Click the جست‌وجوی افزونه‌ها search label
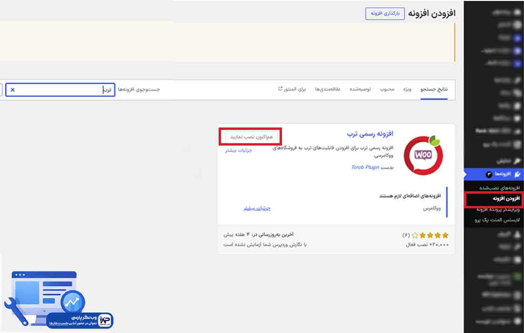Viewport: 524px width, 333px height. coord(139,89)
